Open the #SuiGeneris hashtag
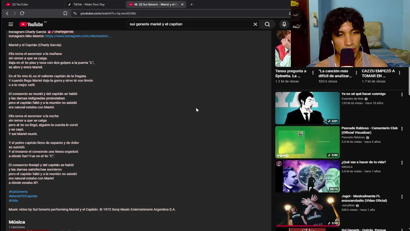The height and width of the screenshot is (231, 410). pyautogui.click(x=18, y=192)
